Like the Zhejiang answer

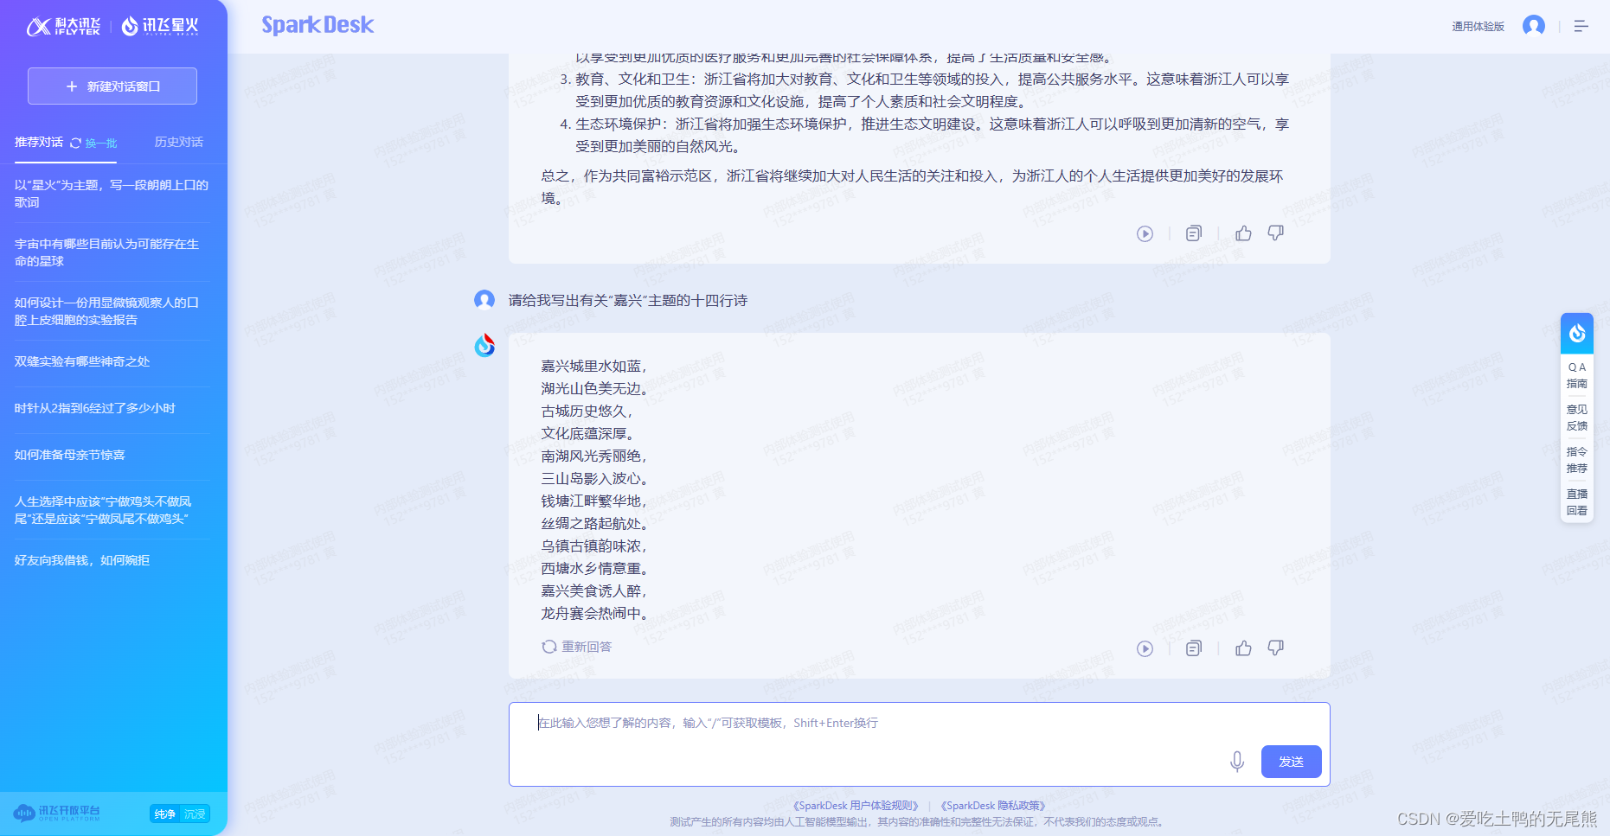point(1243,233)
